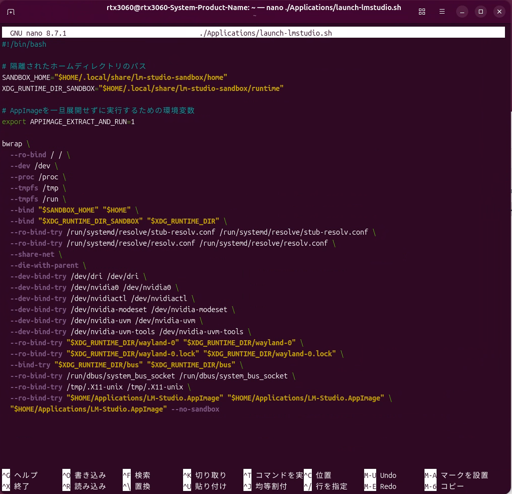This screenshot has height=494, width=512.
Task: Click the '/dev/nvidia0' dev-bind-try line
Action: pos(95,288)
